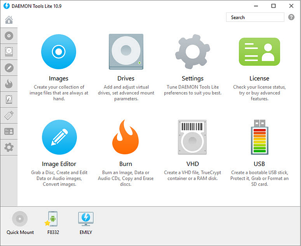This screenshot has width=301, height=246.
Task: Maximize the DAEMON Tools window
Action: (273, 6)
